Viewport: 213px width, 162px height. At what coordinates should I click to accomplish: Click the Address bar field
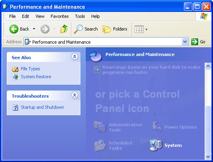(x=106, y=42)
